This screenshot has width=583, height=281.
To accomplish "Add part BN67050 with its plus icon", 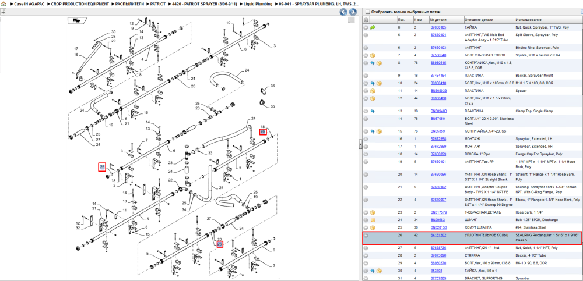I will pyautogui.click(x=366, y=119).
